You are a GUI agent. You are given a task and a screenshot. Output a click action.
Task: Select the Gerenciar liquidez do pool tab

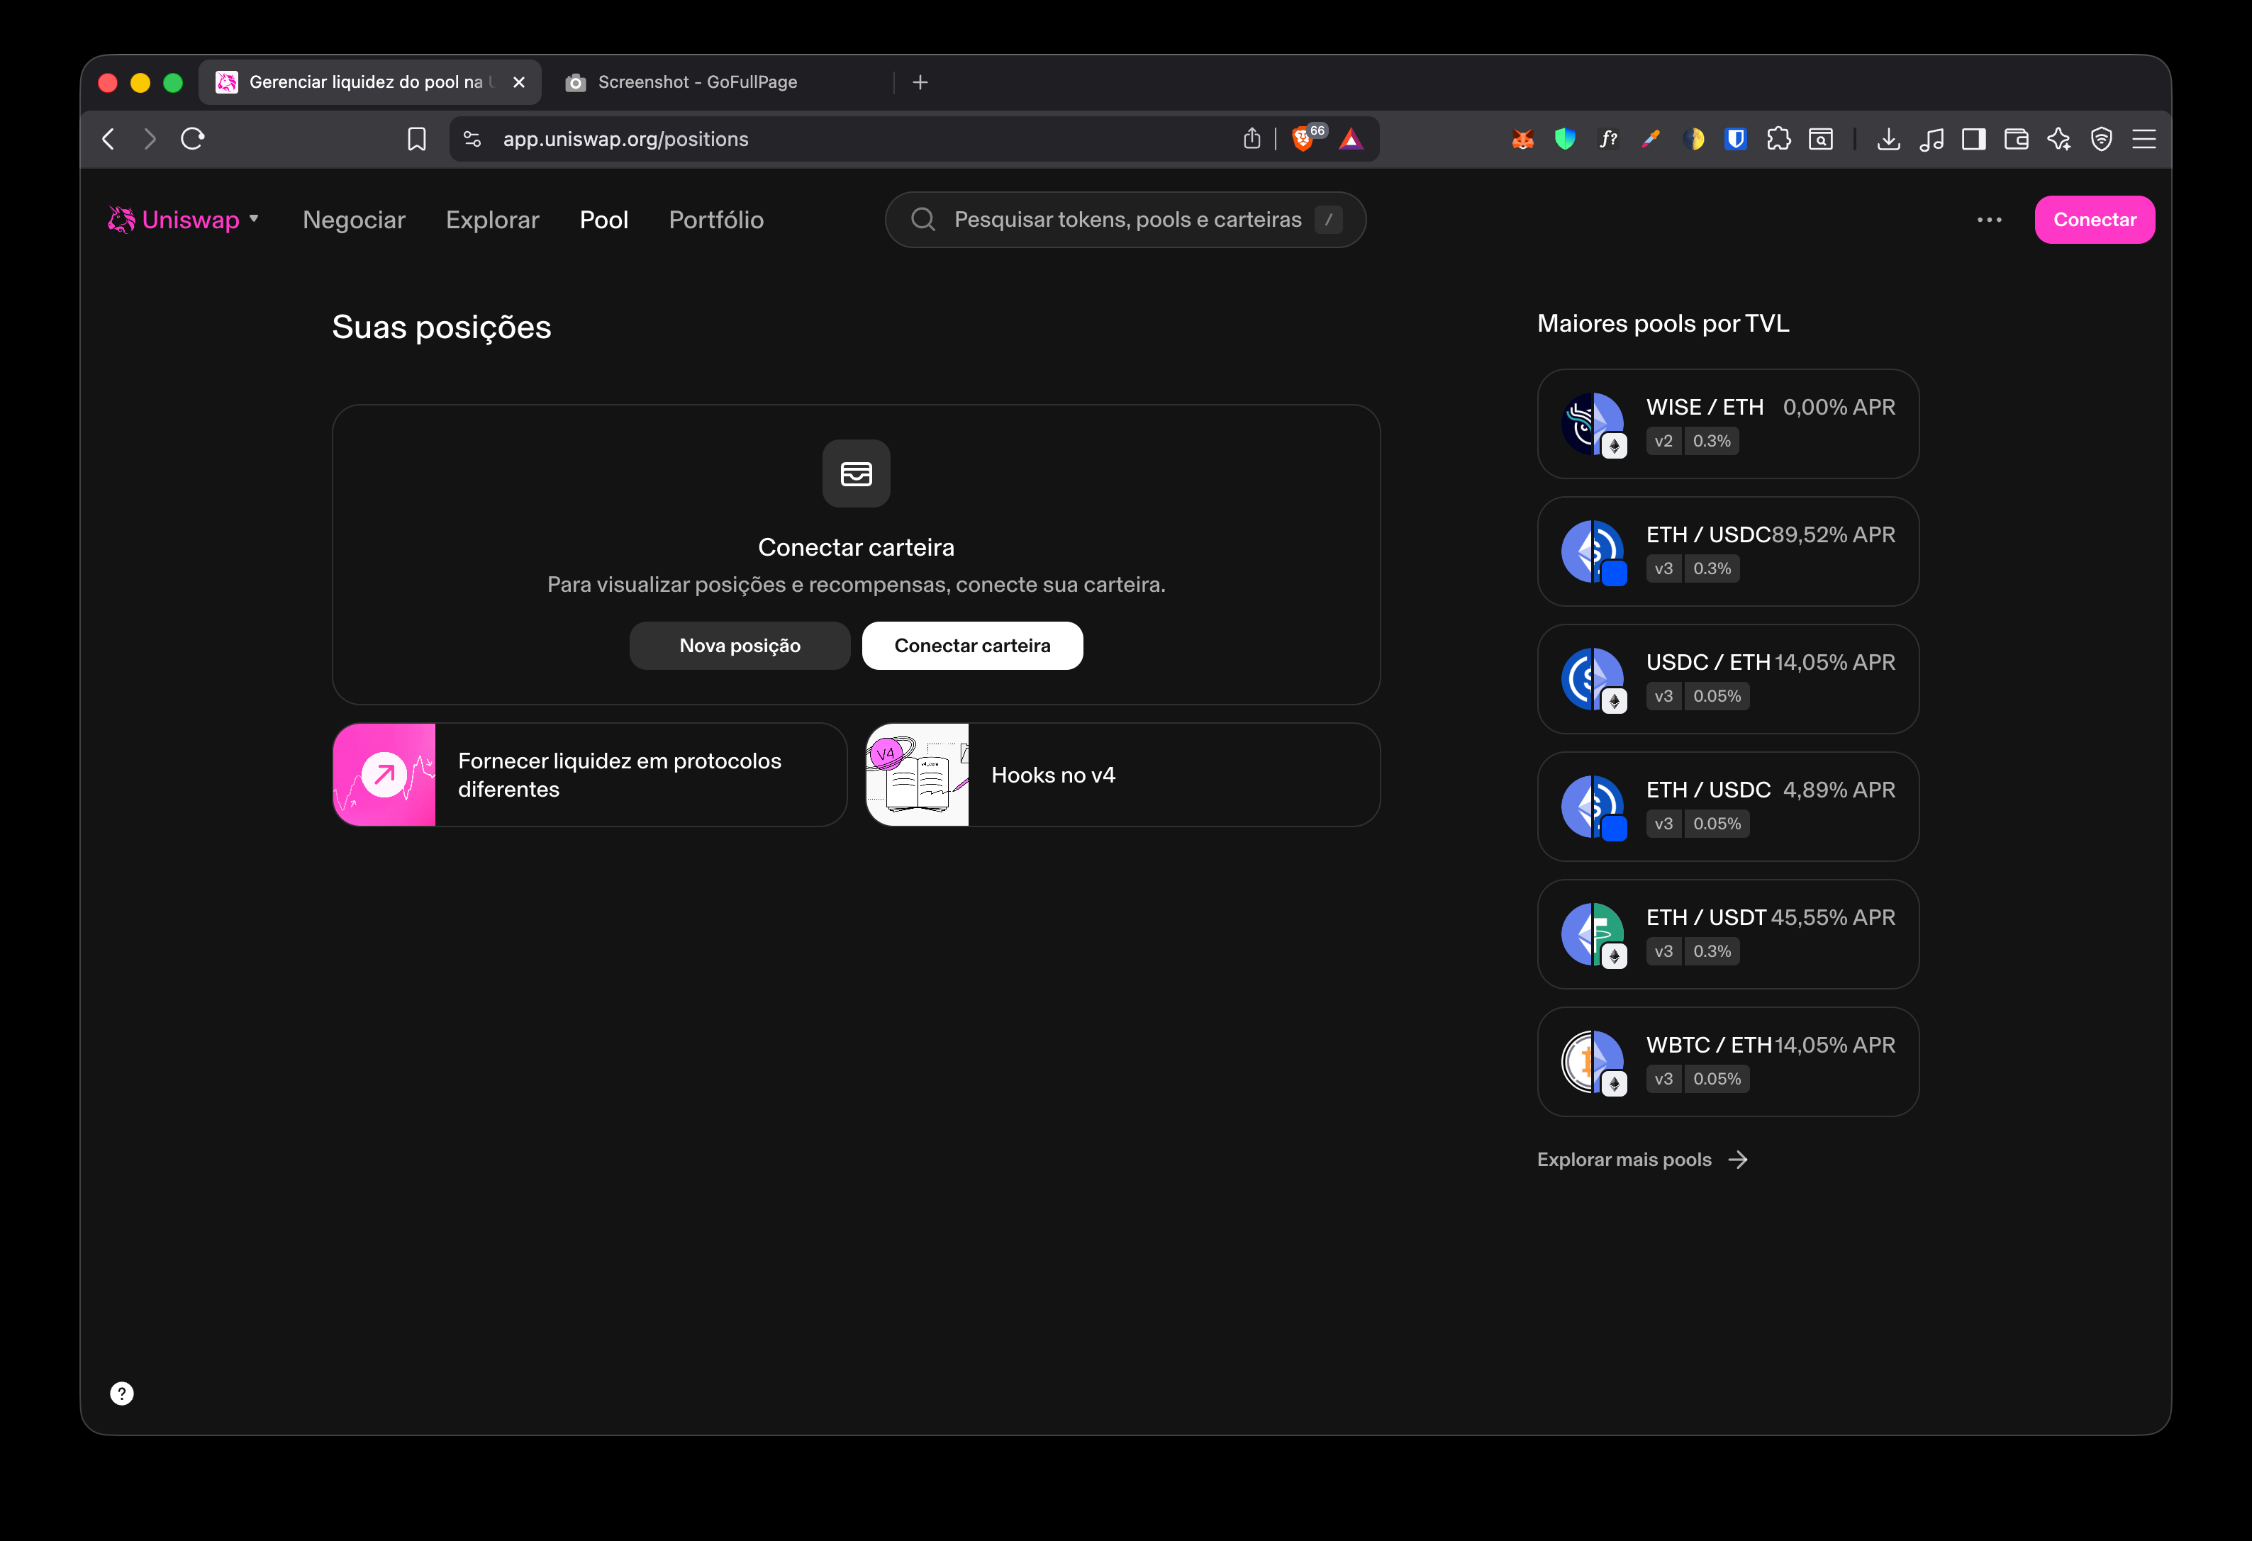[370, 82]
